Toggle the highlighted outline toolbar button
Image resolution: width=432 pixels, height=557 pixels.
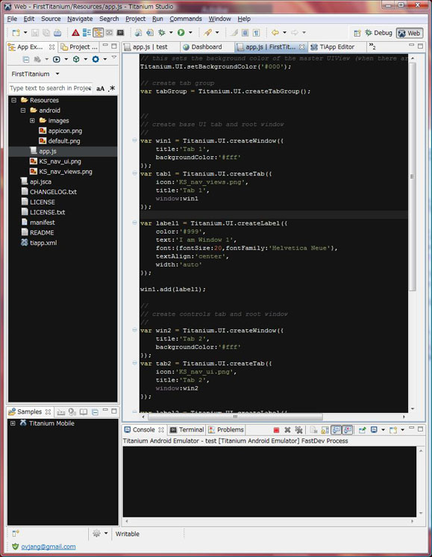98,33
